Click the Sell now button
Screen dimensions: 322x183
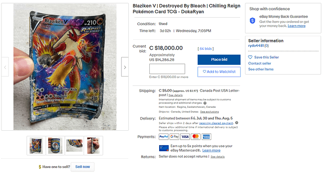pos(83,167)
